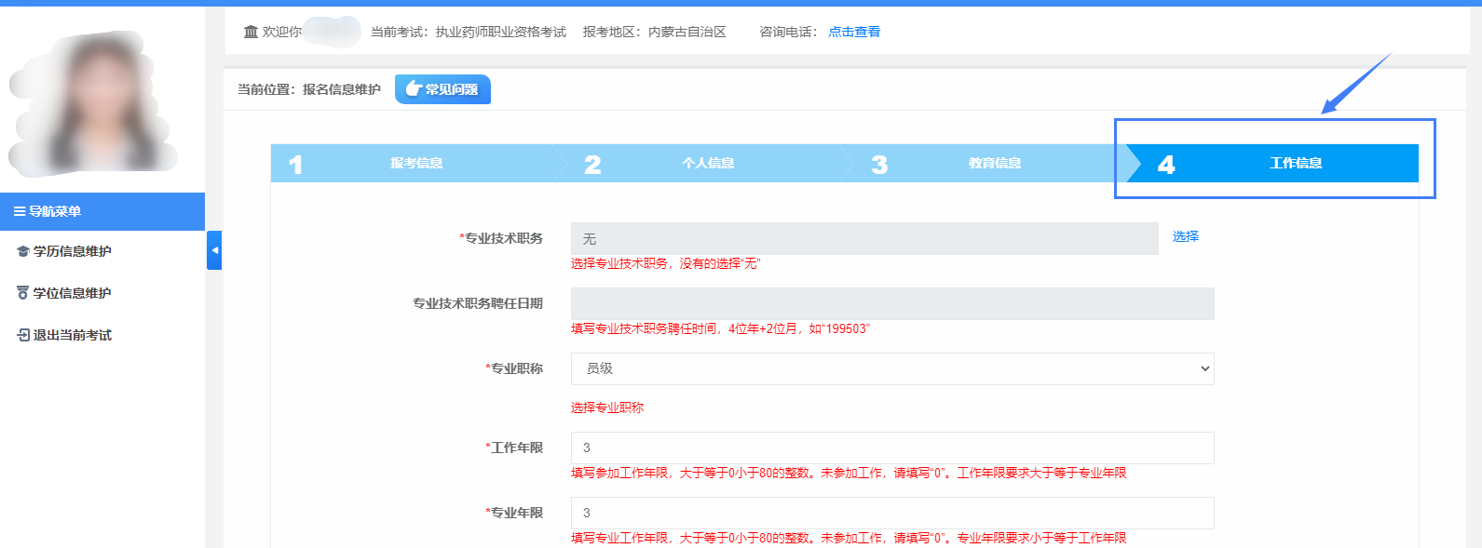This screenshot has width=1482, height=548.
Task: Click 点击查看 link for 咨询电话
Action: click(854, 32)
